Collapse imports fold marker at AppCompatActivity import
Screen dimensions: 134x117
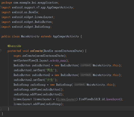coord(1,7)
